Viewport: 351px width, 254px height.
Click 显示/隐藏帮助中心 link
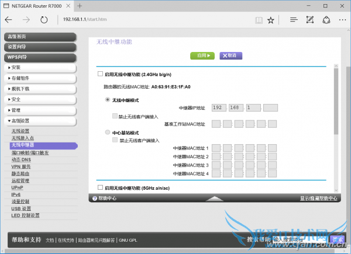click(319, 199)
